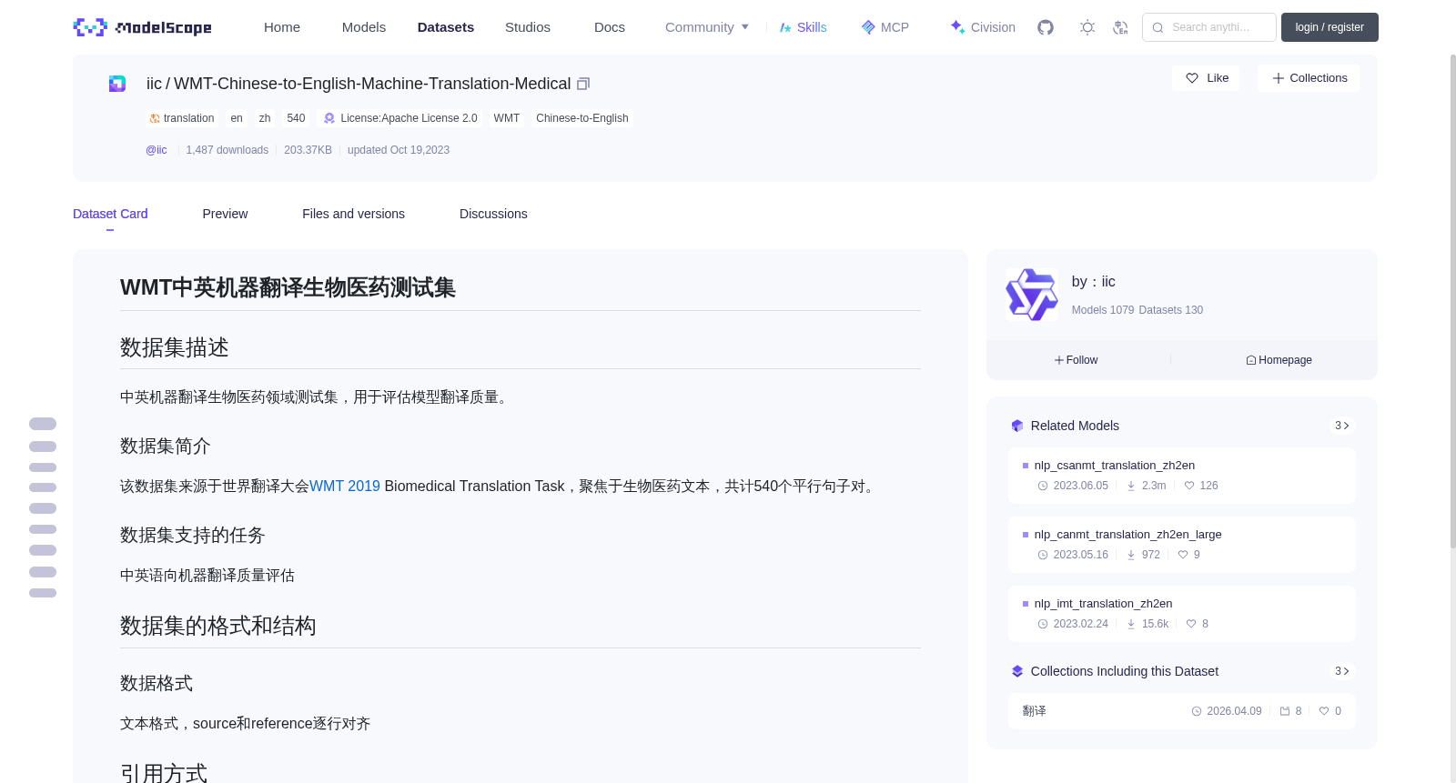1456x783 pixels.
Task: Expand Related Models list via 3 chevron
Action: (x=1342, y=426)
